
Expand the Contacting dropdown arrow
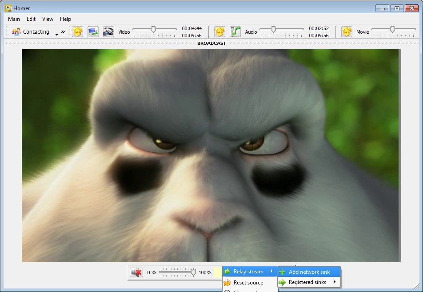56,35
